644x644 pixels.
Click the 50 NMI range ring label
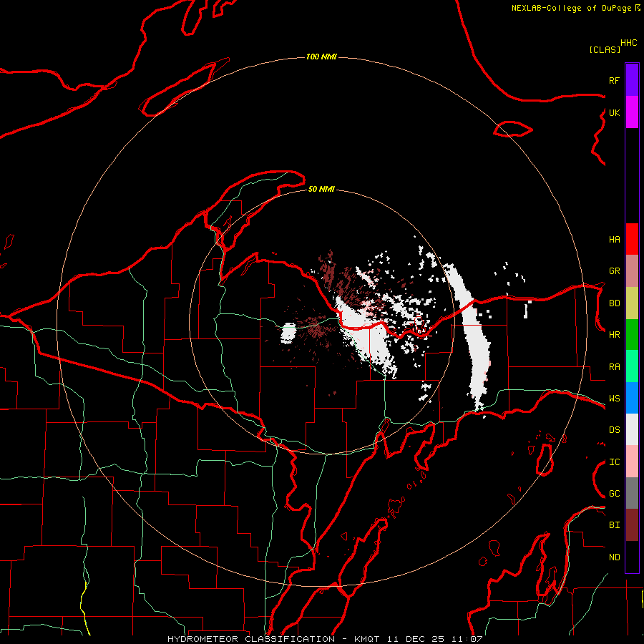(x=321, y=189)
